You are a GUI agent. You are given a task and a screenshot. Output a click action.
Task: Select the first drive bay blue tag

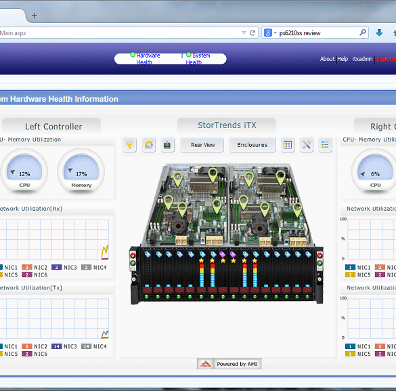pyautogui.click(x=148, y=254)
